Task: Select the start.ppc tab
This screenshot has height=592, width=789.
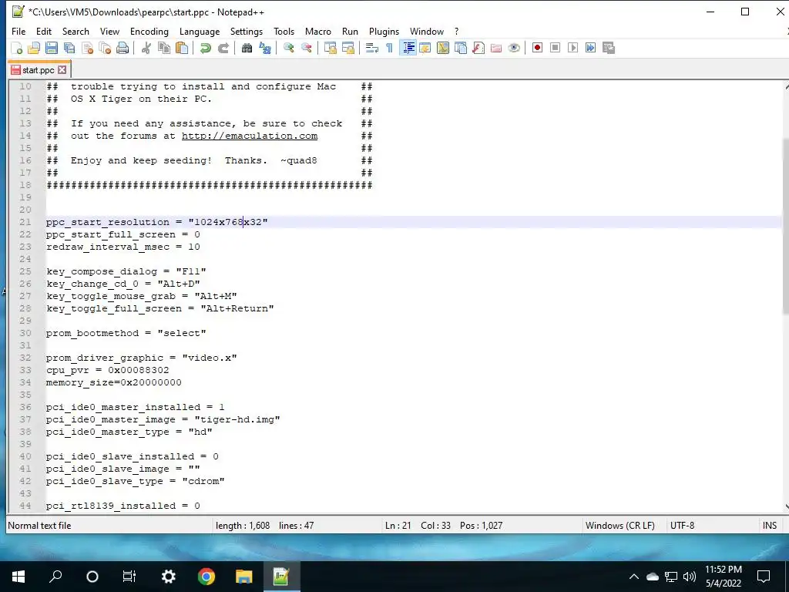Action: click(x=39, y=70)
